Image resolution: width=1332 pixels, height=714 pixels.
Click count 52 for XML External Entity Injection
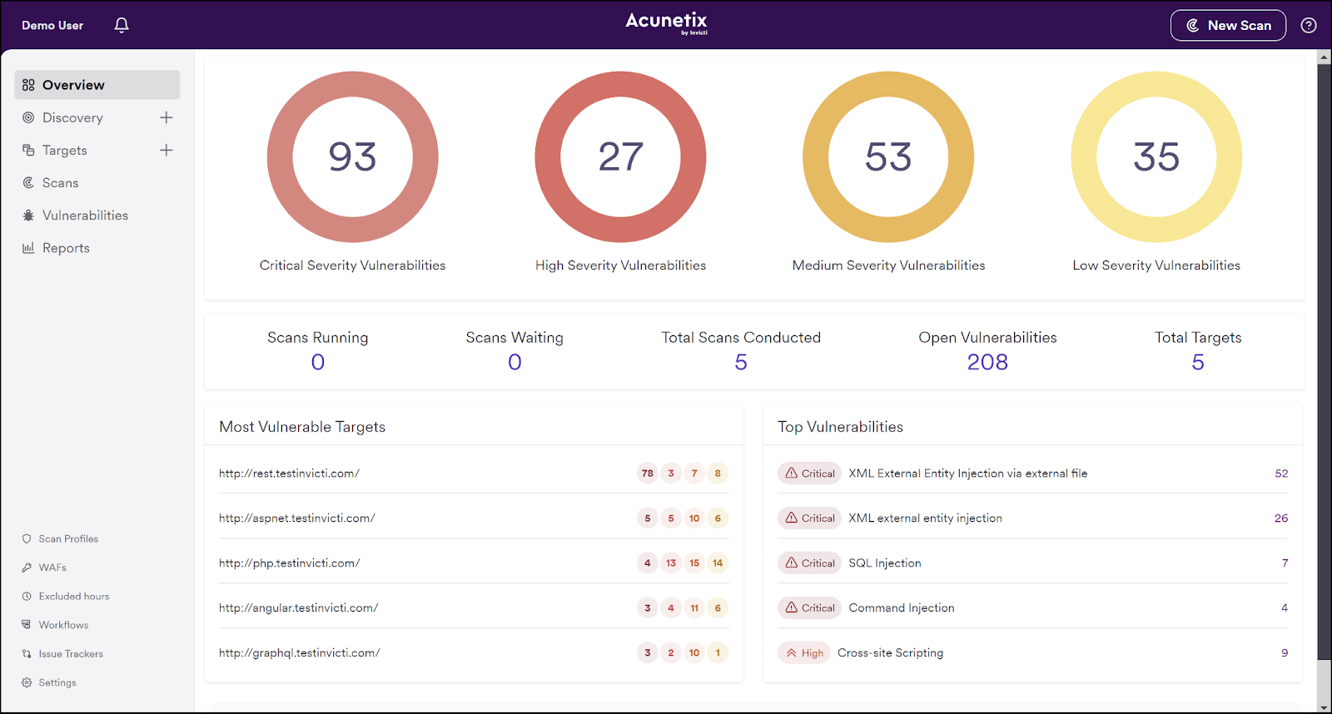point(1281,474)
